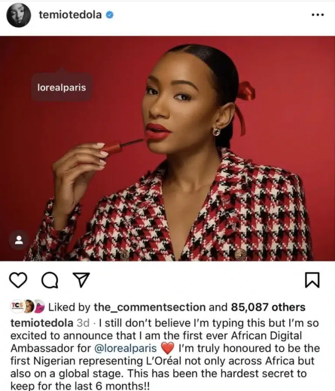Tap the verified badge next to temiotedola
The height and width of the screenshot is (391, 335).
109,15
